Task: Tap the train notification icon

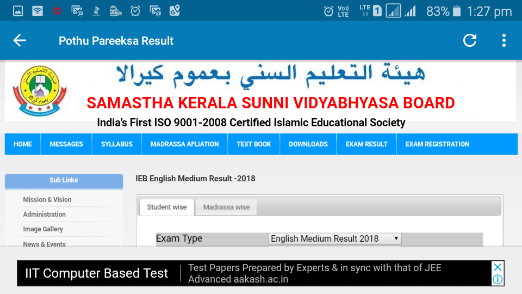Action: (115, 11)
